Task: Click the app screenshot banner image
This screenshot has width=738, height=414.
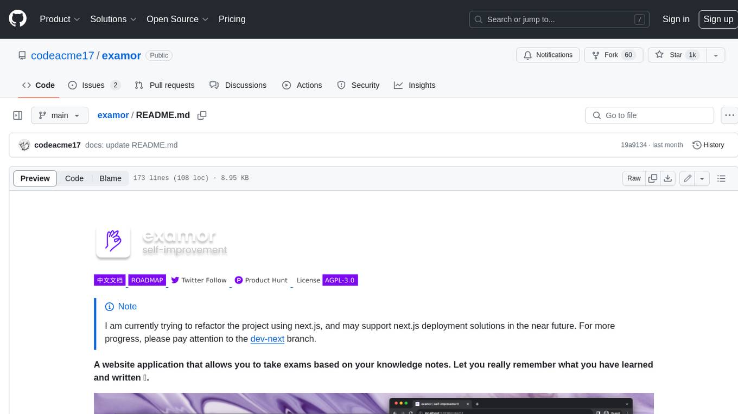Action: pyautogui.click(x=374, y=403)
